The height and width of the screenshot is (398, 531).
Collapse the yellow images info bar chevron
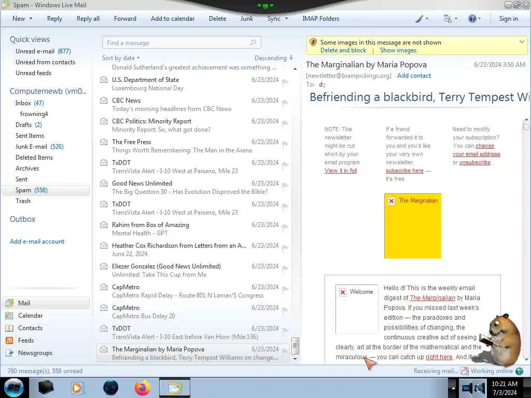pyautogui.click(x=522, y=42)
